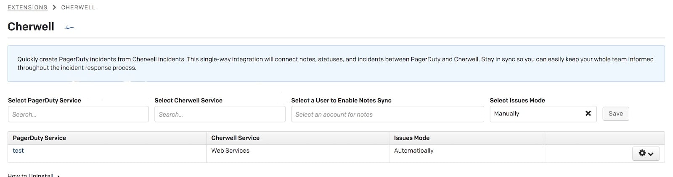Select the Automatically issues mode cell

point(413,151)
